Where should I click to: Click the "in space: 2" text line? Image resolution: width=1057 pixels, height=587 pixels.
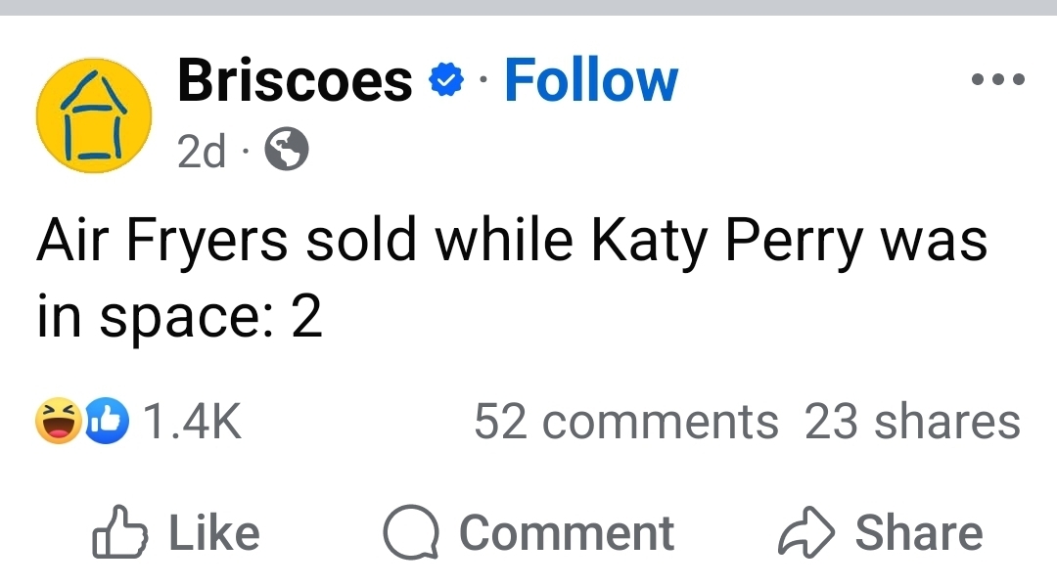180,317
